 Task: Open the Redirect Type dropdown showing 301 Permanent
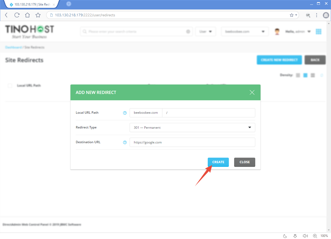click(x=192, y=127)
